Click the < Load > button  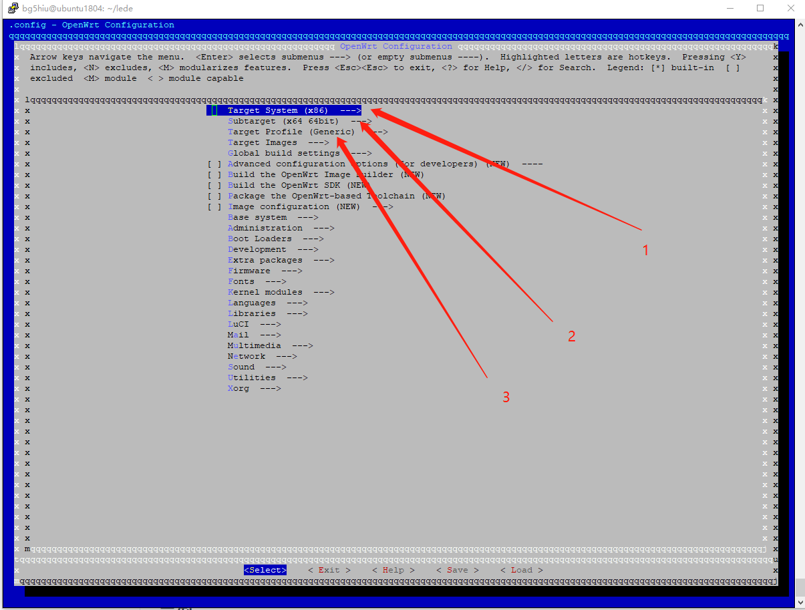point(522,571)
